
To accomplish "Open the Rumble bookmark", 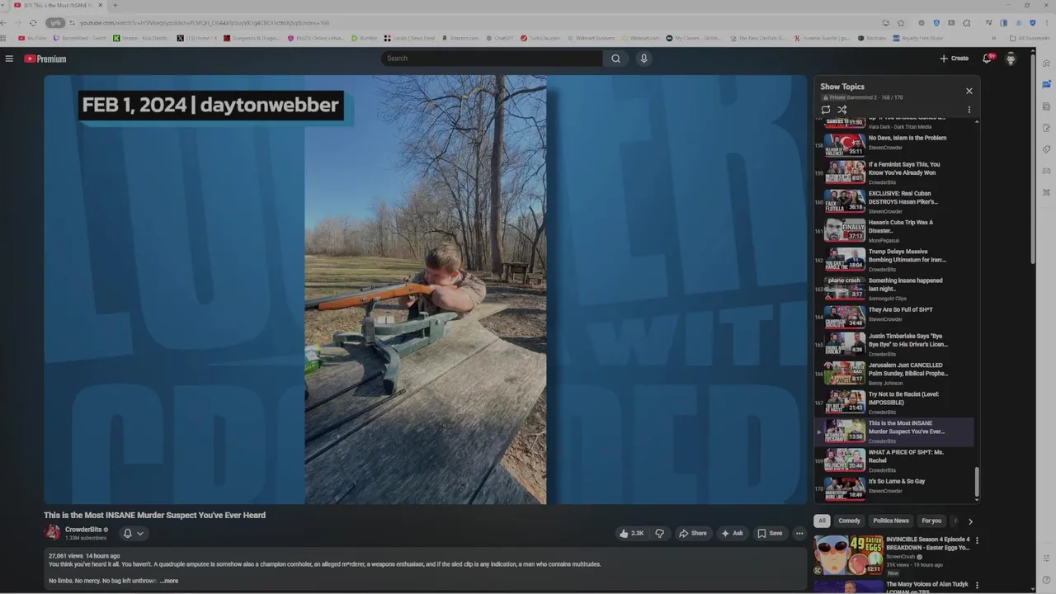I will [x=365, y=38].
